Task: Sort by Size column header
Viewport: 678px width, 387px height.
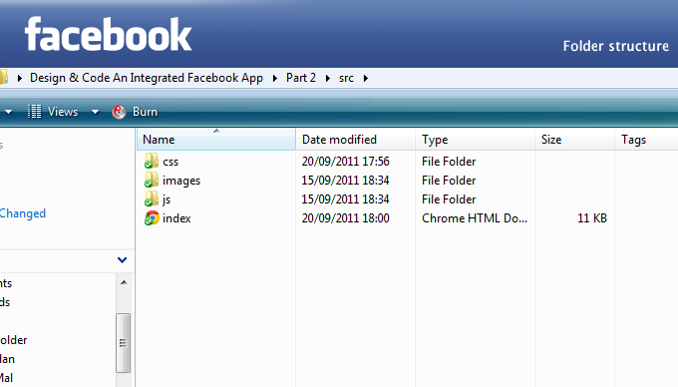Action: pos(574,140)
